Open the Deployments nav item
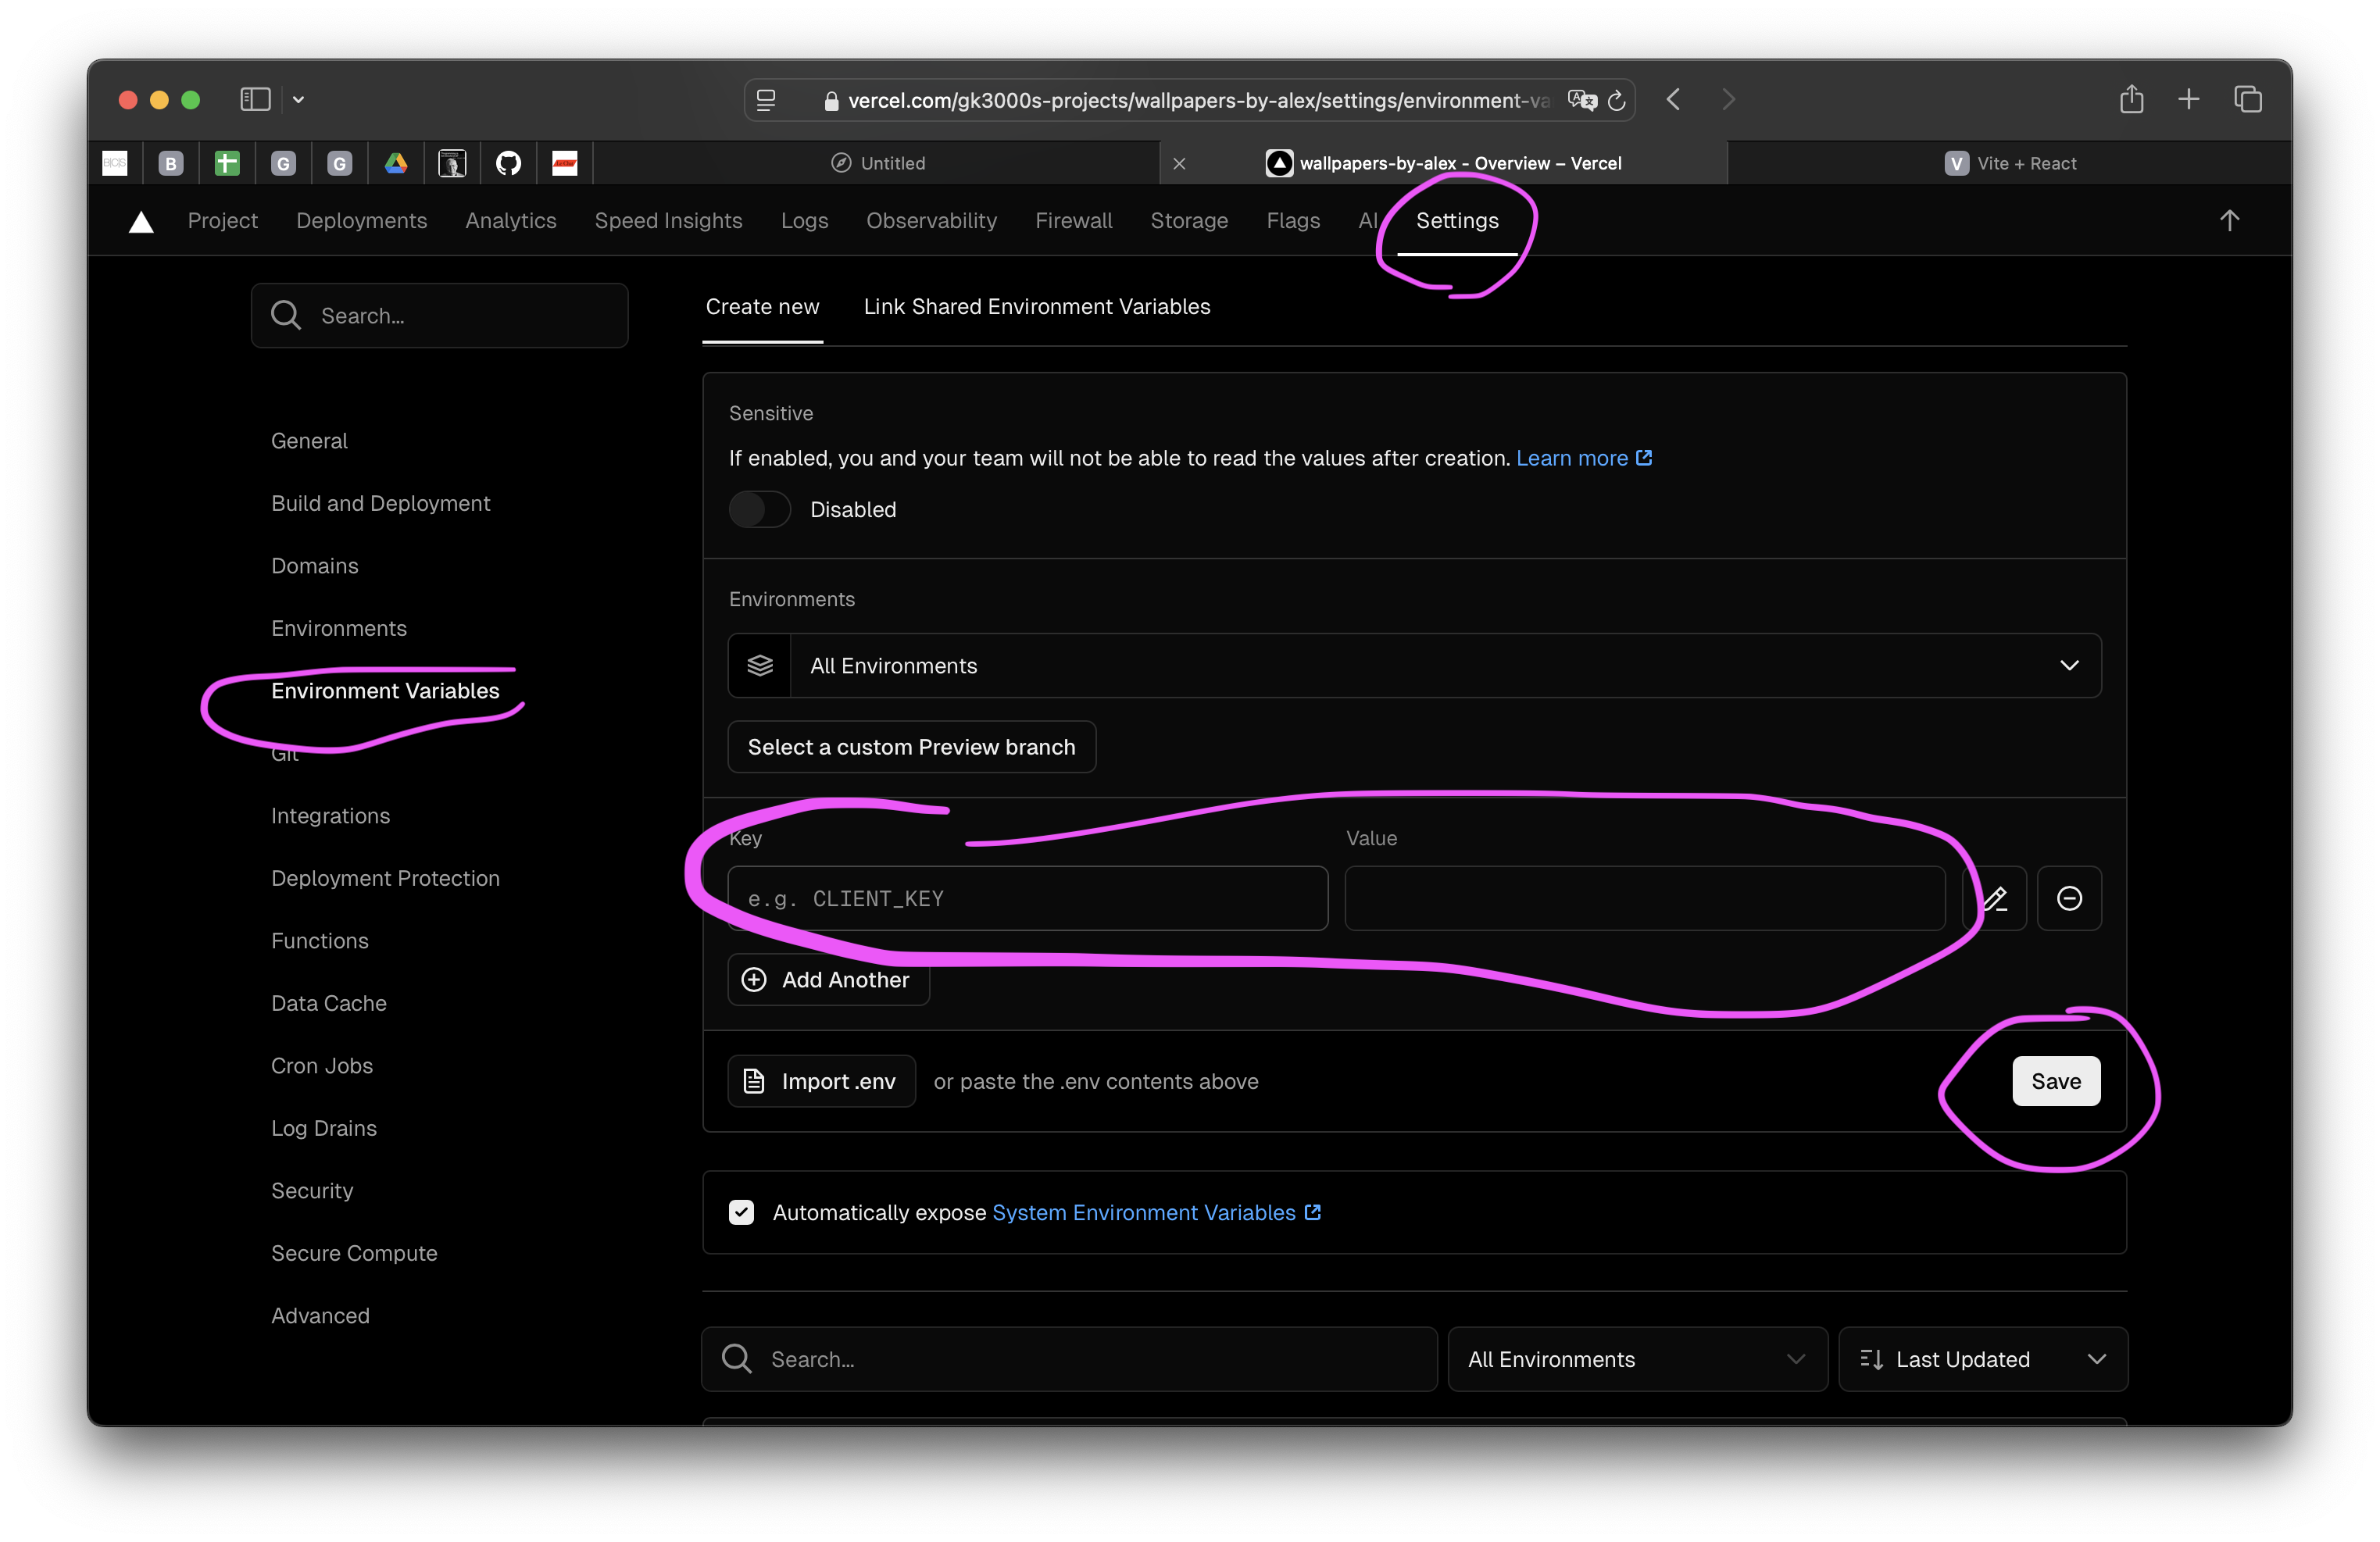 point(361,221)
